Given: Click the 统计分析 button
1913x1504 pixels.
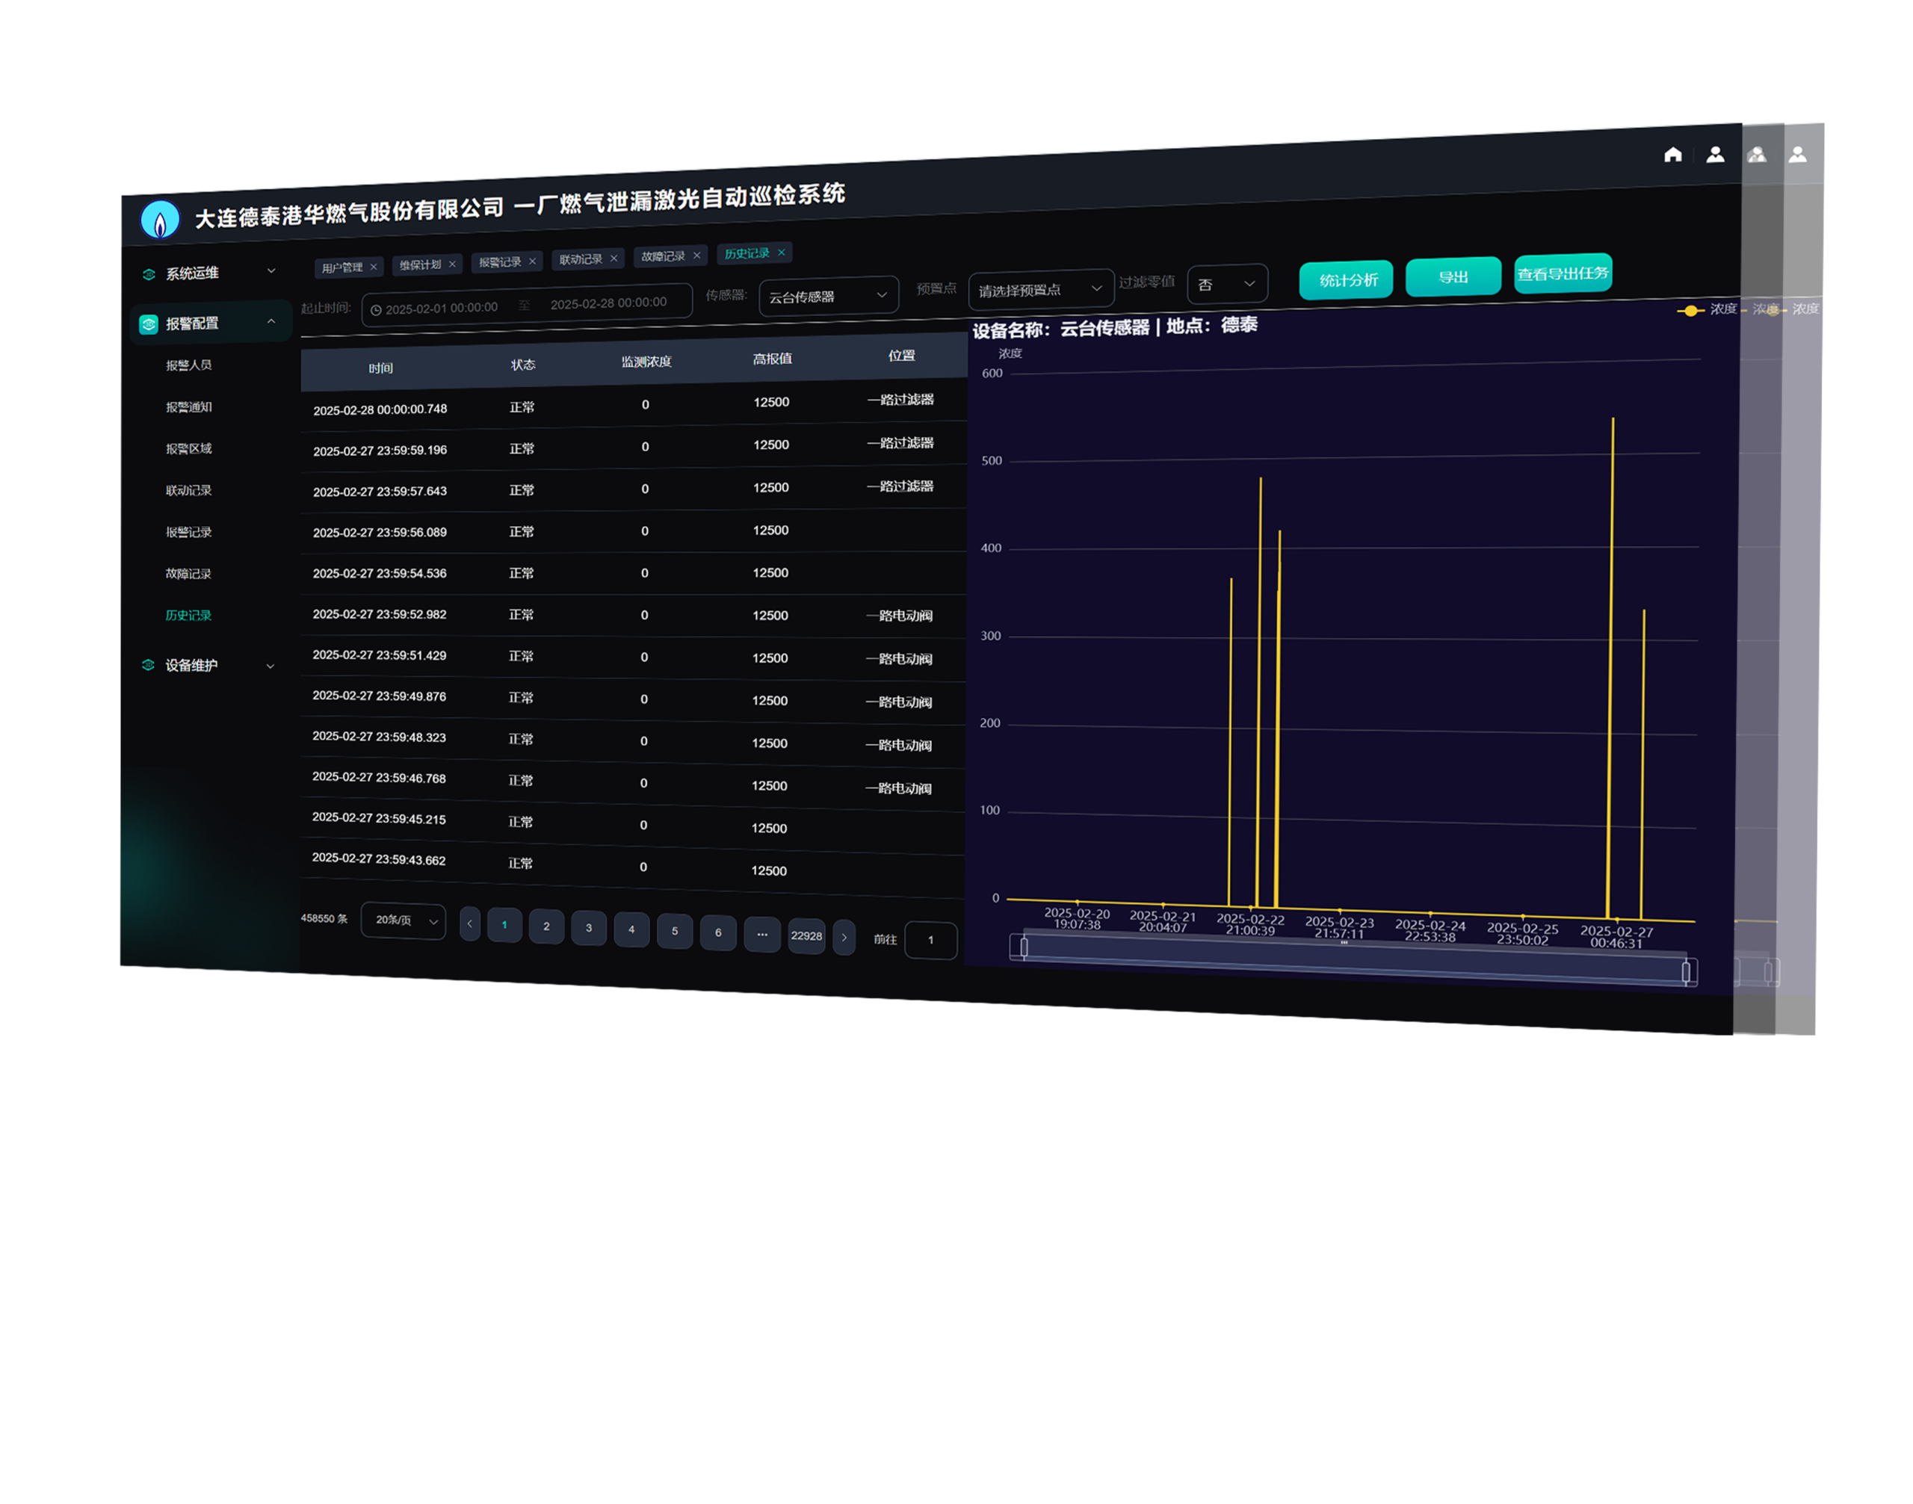Looking at the screenshot, I should coord(1347,280).
